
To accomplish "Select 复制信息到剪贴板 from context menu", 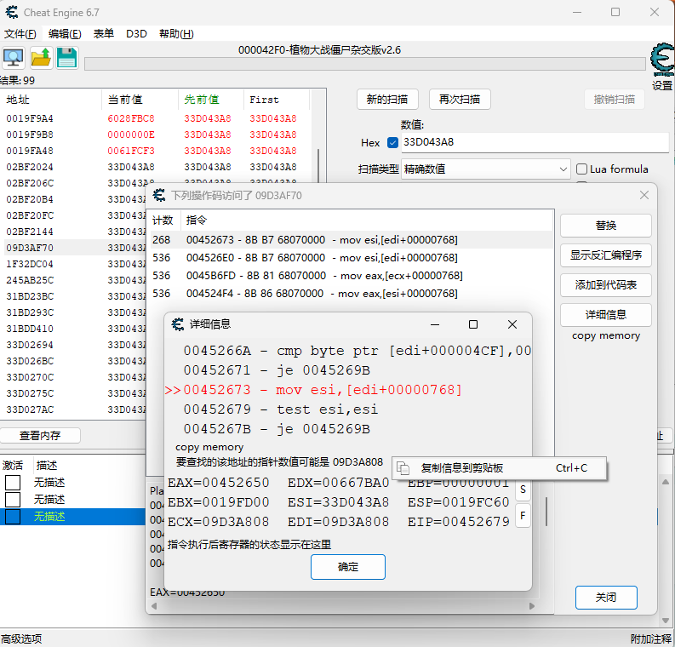I will coord(462,468).
